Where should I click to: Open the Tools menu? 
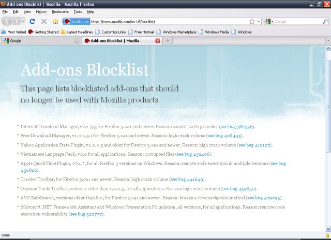click(78, 11)
